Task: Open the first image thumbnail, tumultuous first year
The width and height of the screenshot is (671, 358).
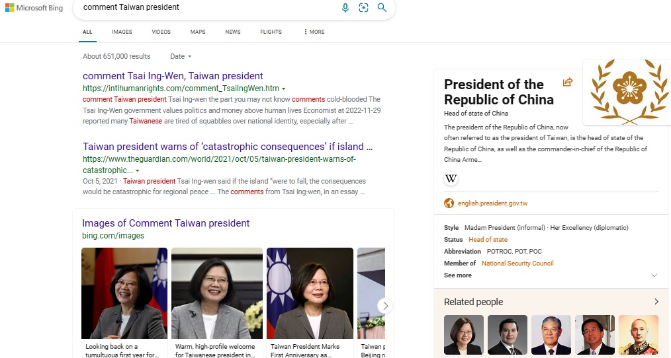Action: tap(124, 293)
